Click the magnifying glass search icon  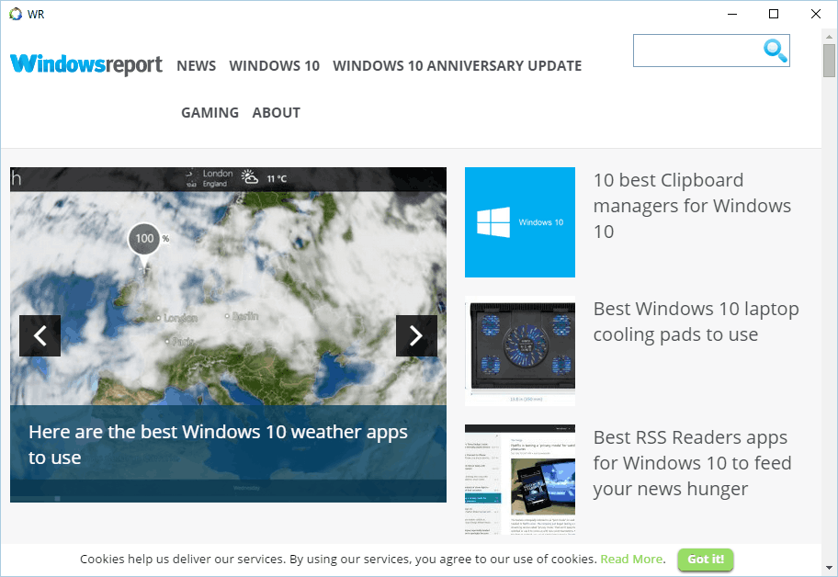click(x=775, y=51)
